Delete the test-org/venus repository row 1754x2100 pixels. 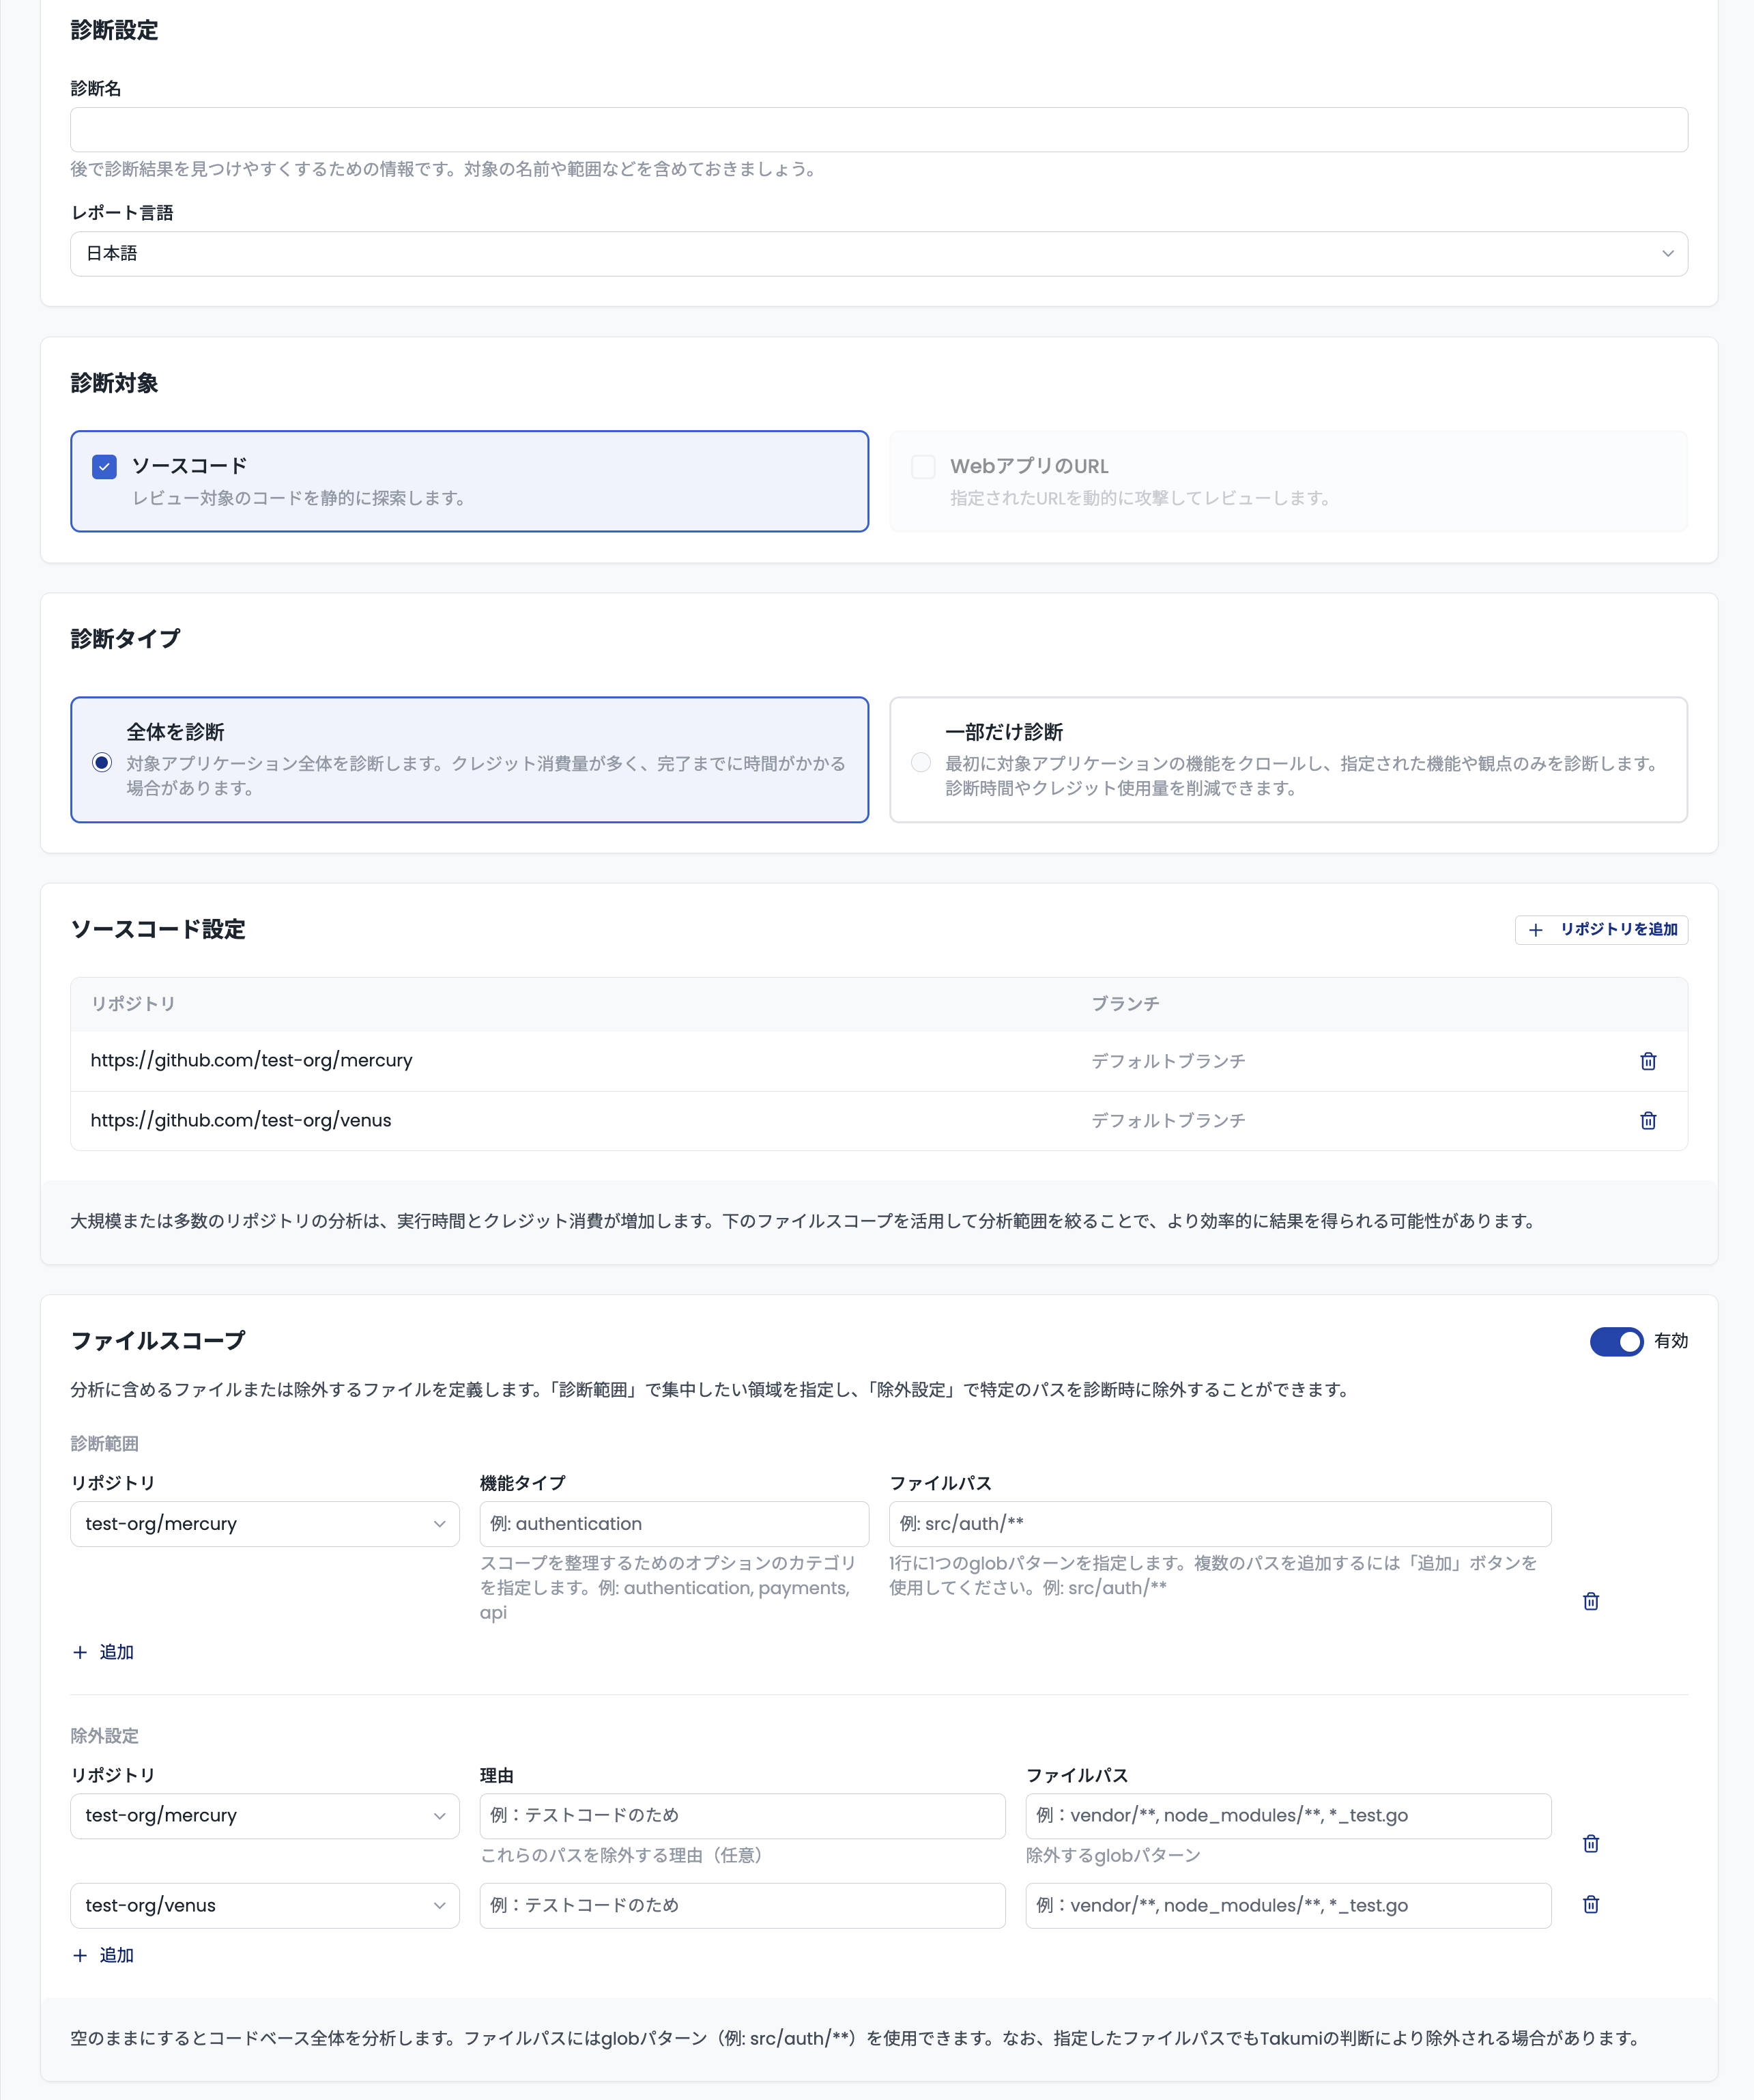pyautogui.click(x=1648, y=1120)
